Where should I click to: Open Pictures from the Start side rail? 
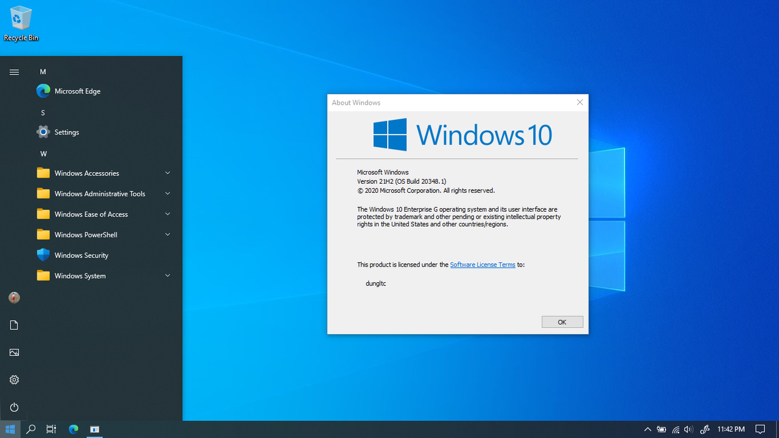14,353
